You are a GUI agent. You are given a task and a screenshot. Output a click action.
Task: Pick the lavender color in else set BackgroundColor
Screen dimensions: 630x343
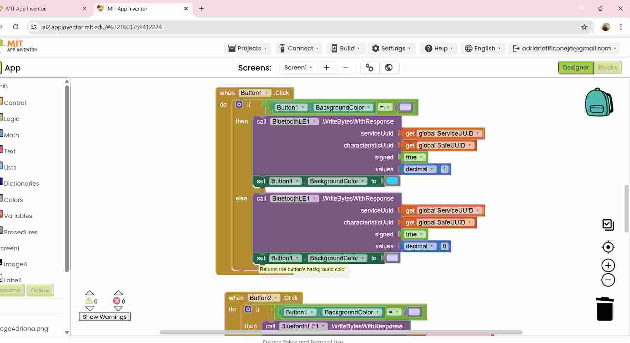point(392,258)
